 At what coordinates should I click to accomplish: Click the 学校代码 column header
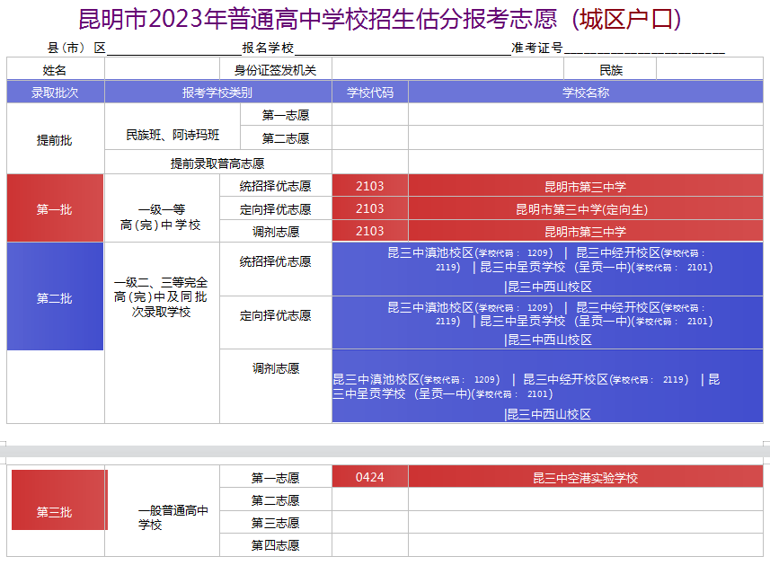pos(370,92)
